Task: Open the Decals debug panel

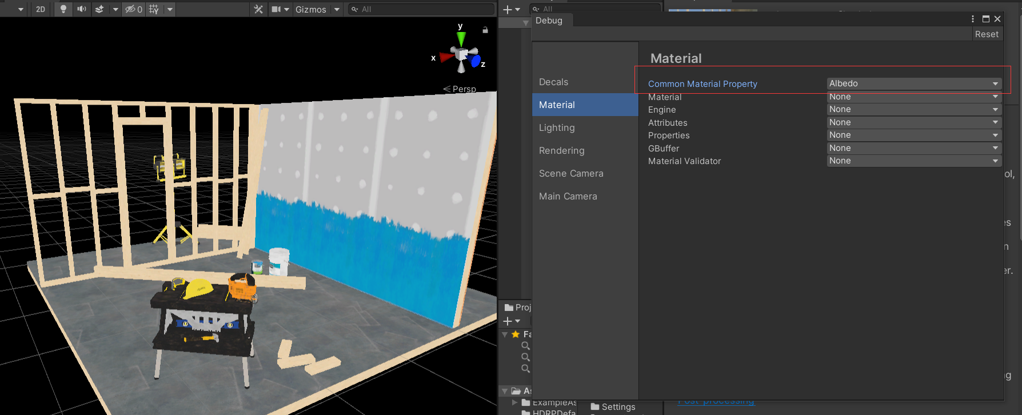Action: [585, 82]
